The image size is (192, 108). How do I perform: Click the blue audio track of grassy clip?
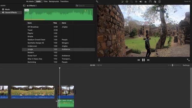pyautogui.click(x=33, y=97)
